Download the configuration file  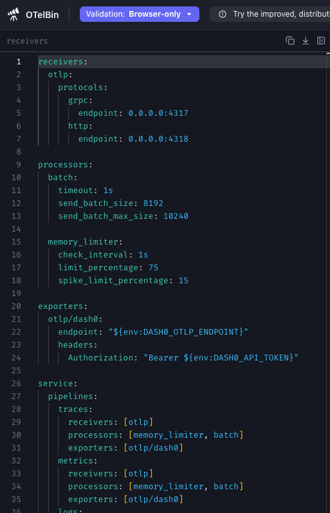306,41
